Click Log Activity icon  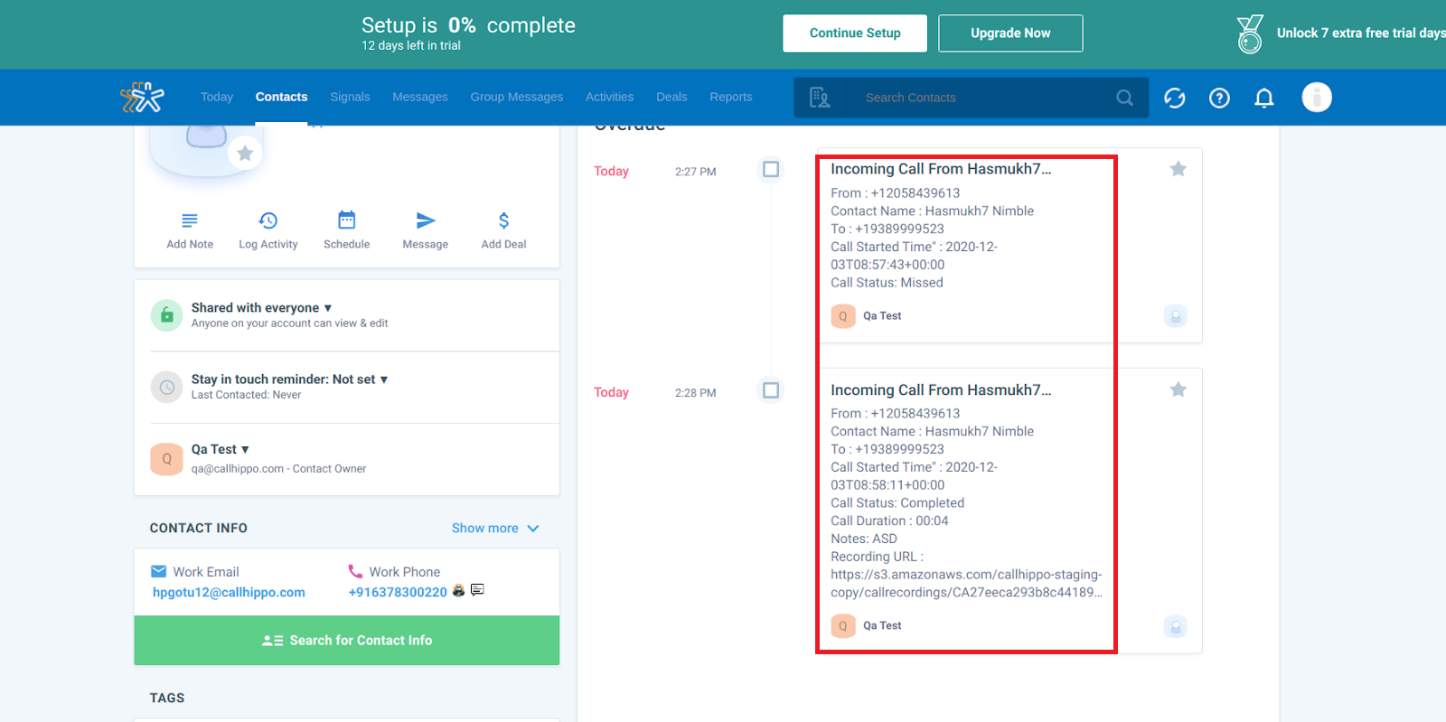point(268,220)
